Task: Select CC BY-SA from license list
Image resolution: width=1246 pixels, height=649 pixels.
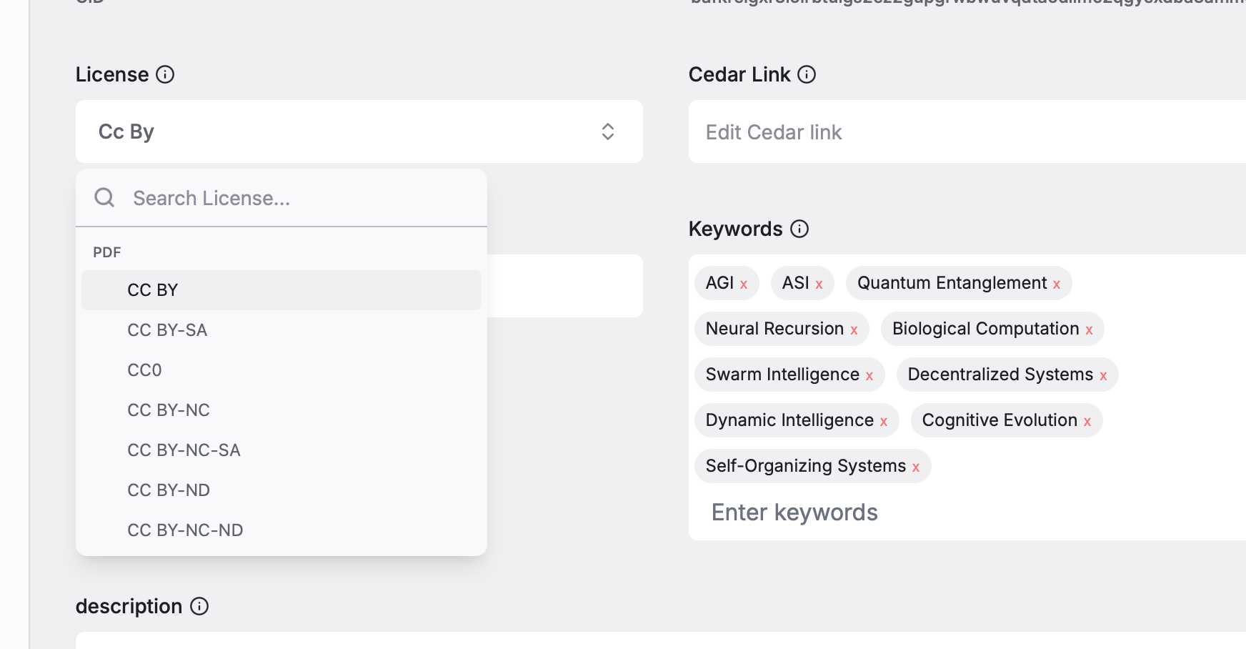Action: pos(167,330)
